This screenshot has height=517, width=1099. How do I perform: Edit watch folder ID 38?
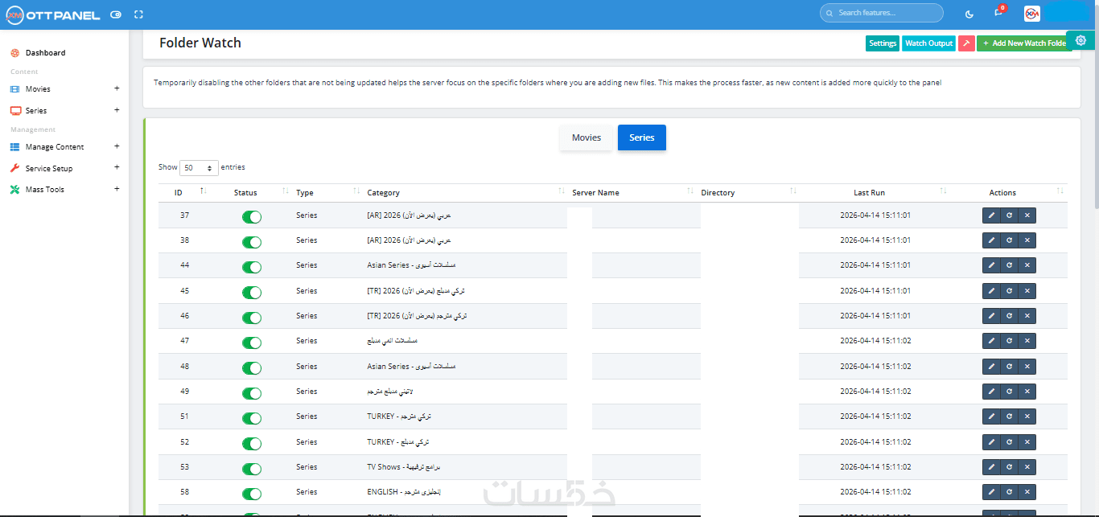(x=991, y=240)
